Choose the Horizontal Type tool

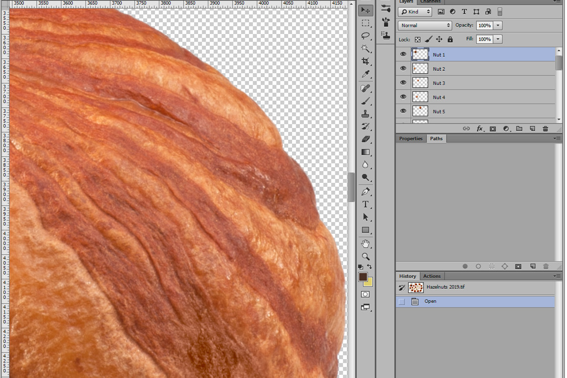coord(365,205)
